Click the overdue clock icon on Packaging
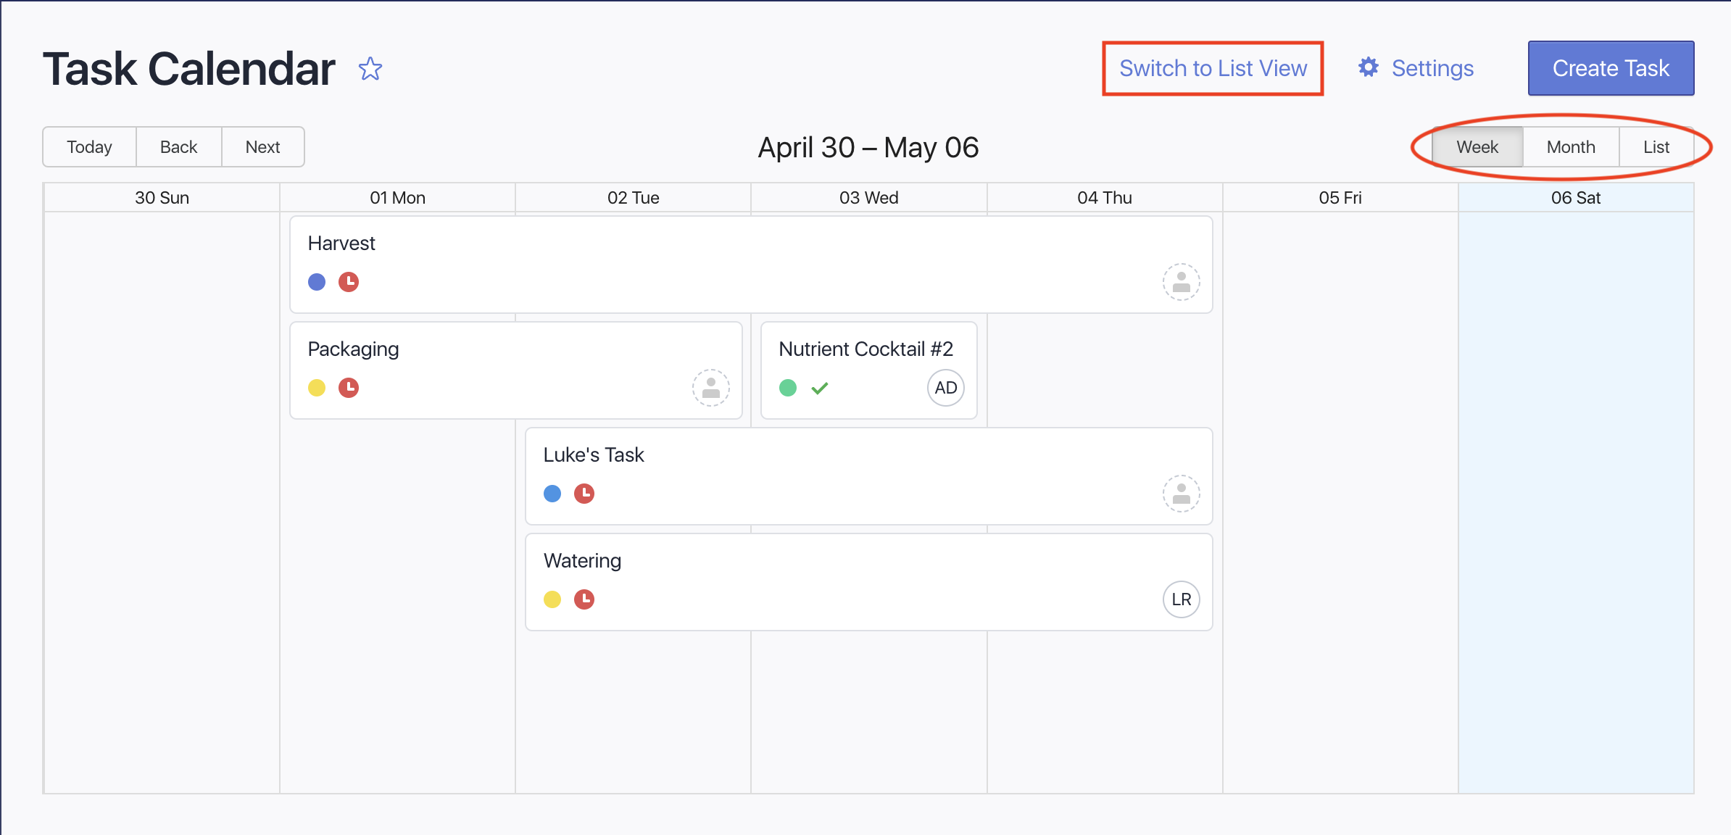This screenshot has height=835, width=1731. click(x=349, y=388)
